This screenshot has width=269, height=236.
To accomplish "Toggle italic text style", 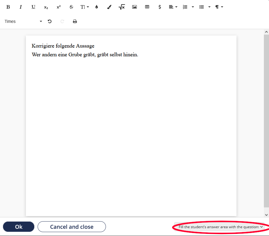I will (21, 7).
